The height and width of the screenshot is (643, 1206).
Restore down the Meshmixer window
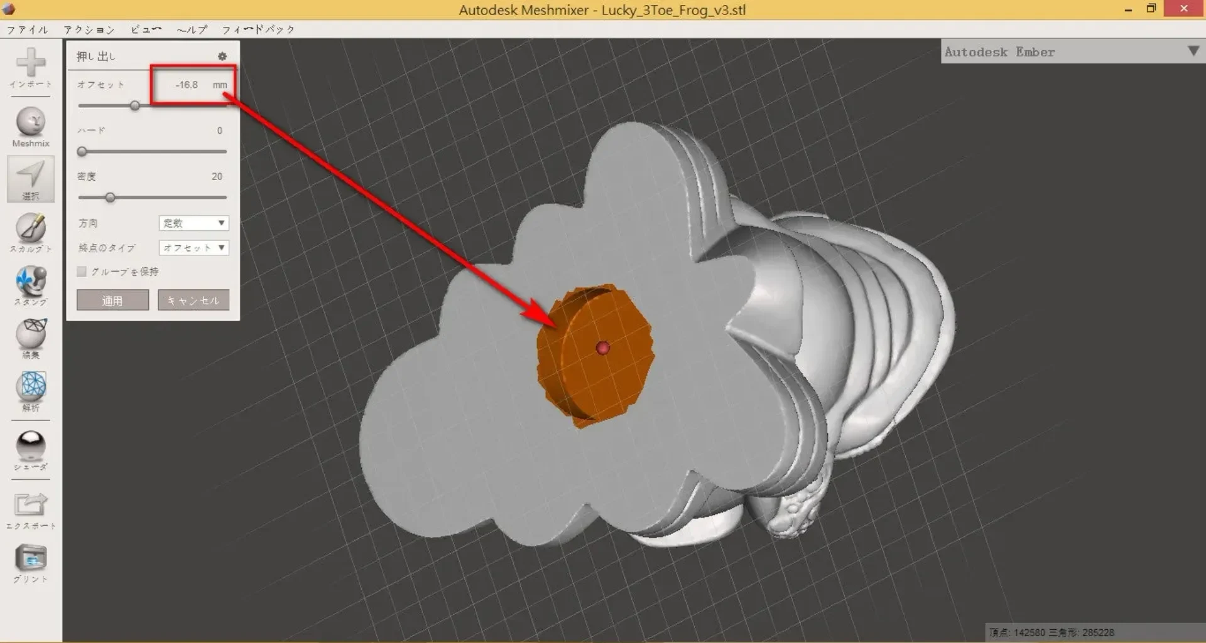(x=1151, y=9)
